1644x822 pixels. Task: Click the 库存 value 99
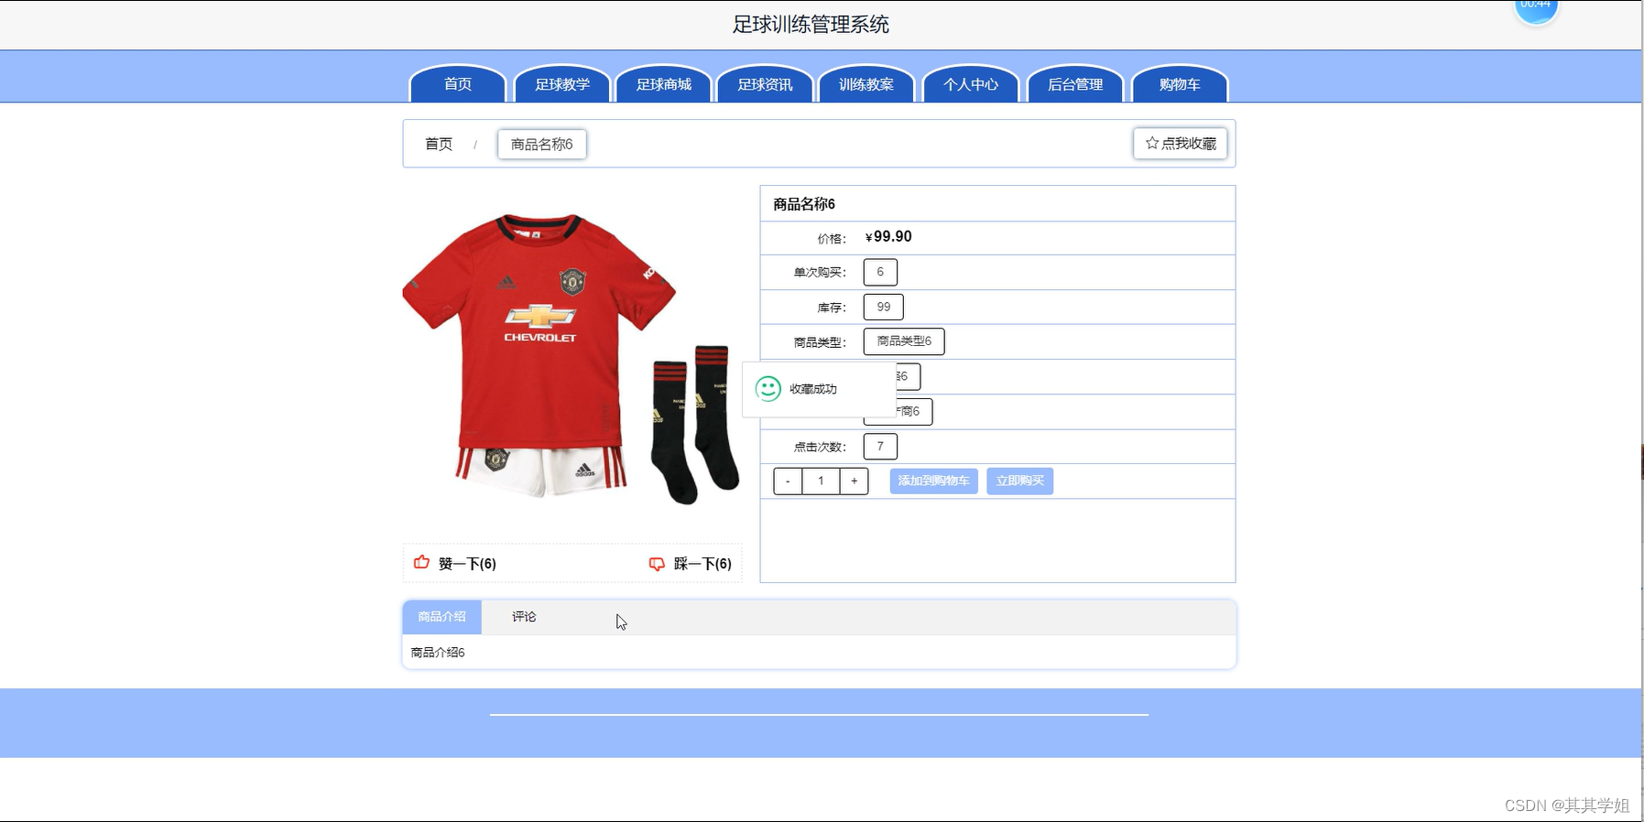(x=884, y=307)
